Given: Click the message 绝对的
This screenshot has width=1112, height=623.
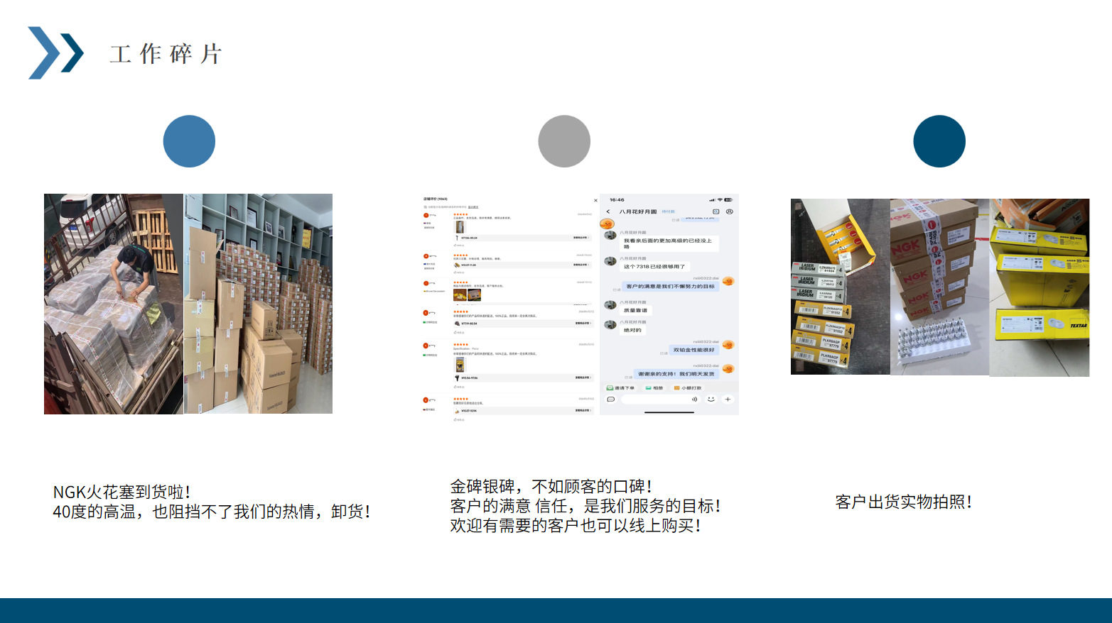Looking at the screenshot, I should point(632,330).
